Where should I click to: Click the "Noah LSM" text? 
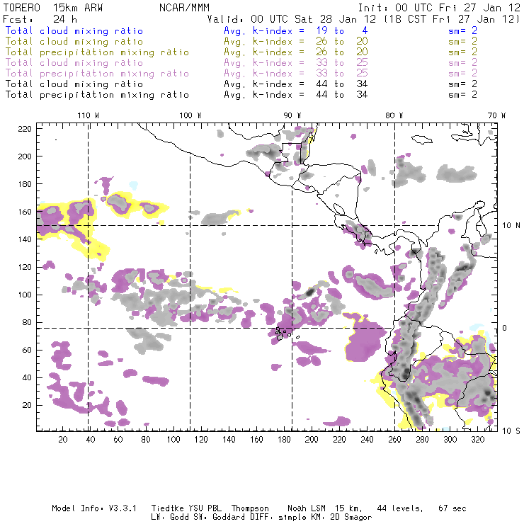307,508
